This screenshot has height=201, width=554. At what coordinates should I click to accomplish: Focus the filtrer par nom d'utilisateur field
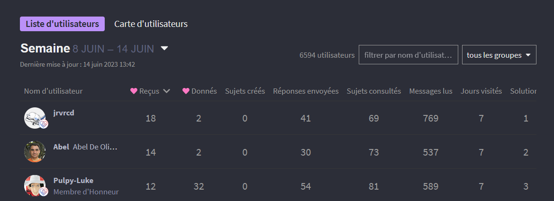(x=408, y=55)
